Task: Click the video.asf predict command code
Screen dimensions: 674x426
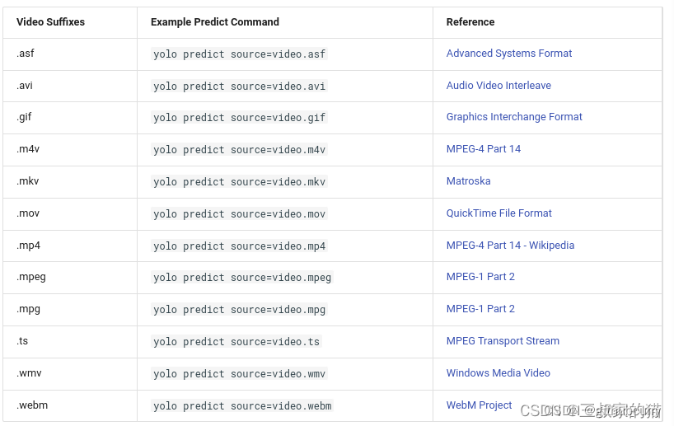Action: tap(239, 54)
